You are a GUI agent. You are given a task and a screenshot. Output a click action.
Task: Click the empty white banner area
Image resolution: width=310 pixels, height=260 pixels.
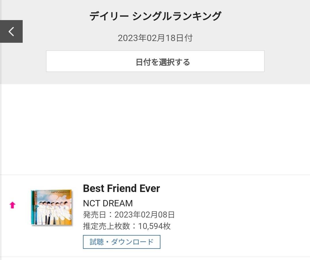click(x=155, y=129)
